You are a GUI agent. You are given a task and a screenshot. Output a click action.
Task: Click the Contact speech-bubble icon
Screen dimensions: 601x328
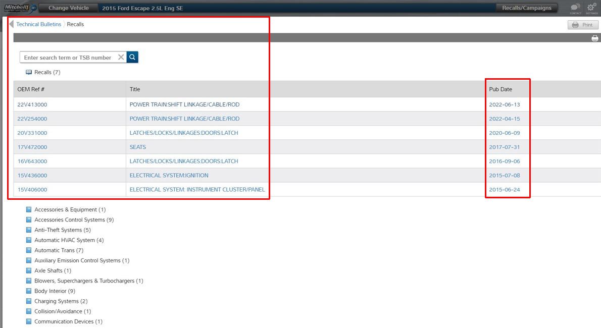574,7
